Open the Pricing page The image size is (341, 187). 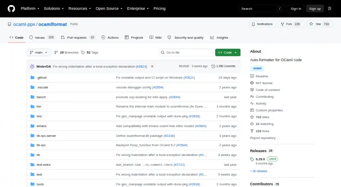(159, 8)
